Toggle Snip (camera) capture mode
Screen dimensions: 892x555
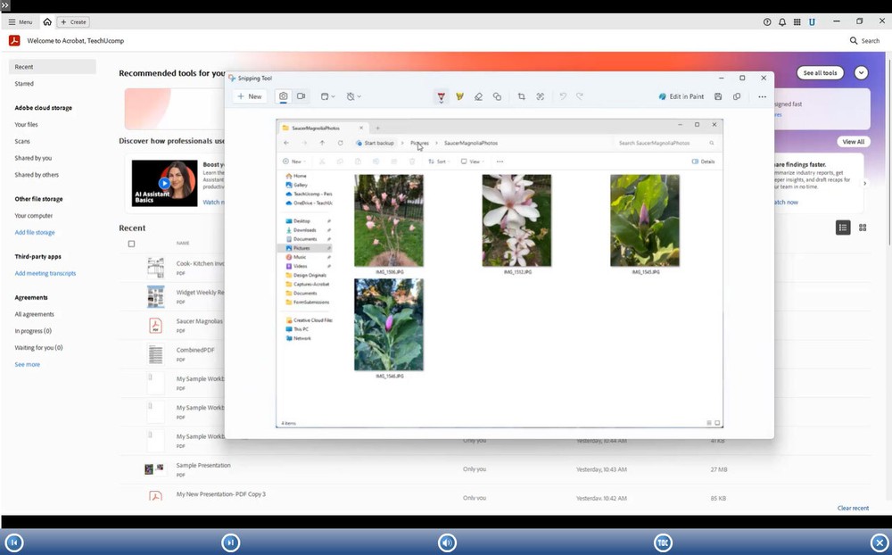pyautogui.click(x=283, y=96)
